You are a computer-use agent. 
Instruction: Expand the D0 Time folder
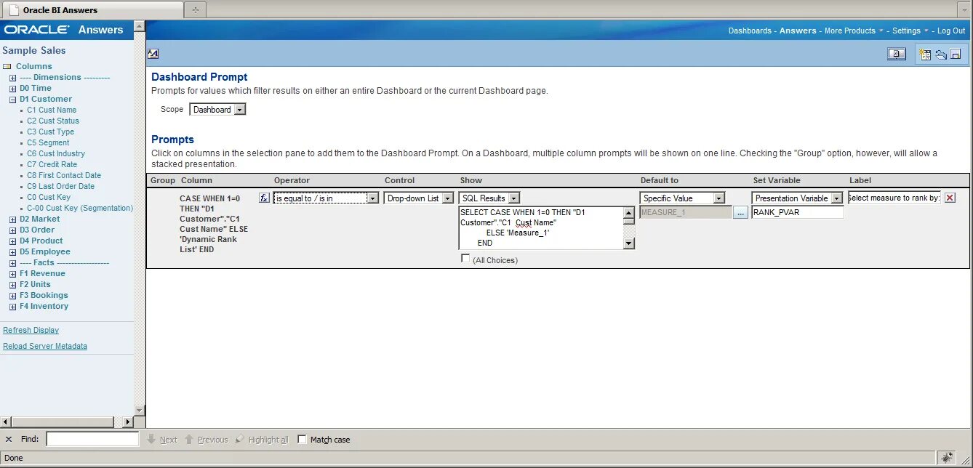(x=12, y=88)
